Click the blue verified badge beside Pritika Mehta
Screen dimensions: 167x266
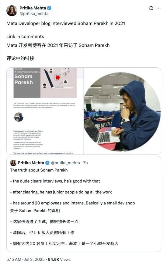tap(49, 8)
